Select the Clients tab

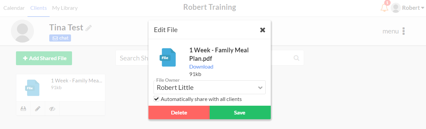(38, 8)
